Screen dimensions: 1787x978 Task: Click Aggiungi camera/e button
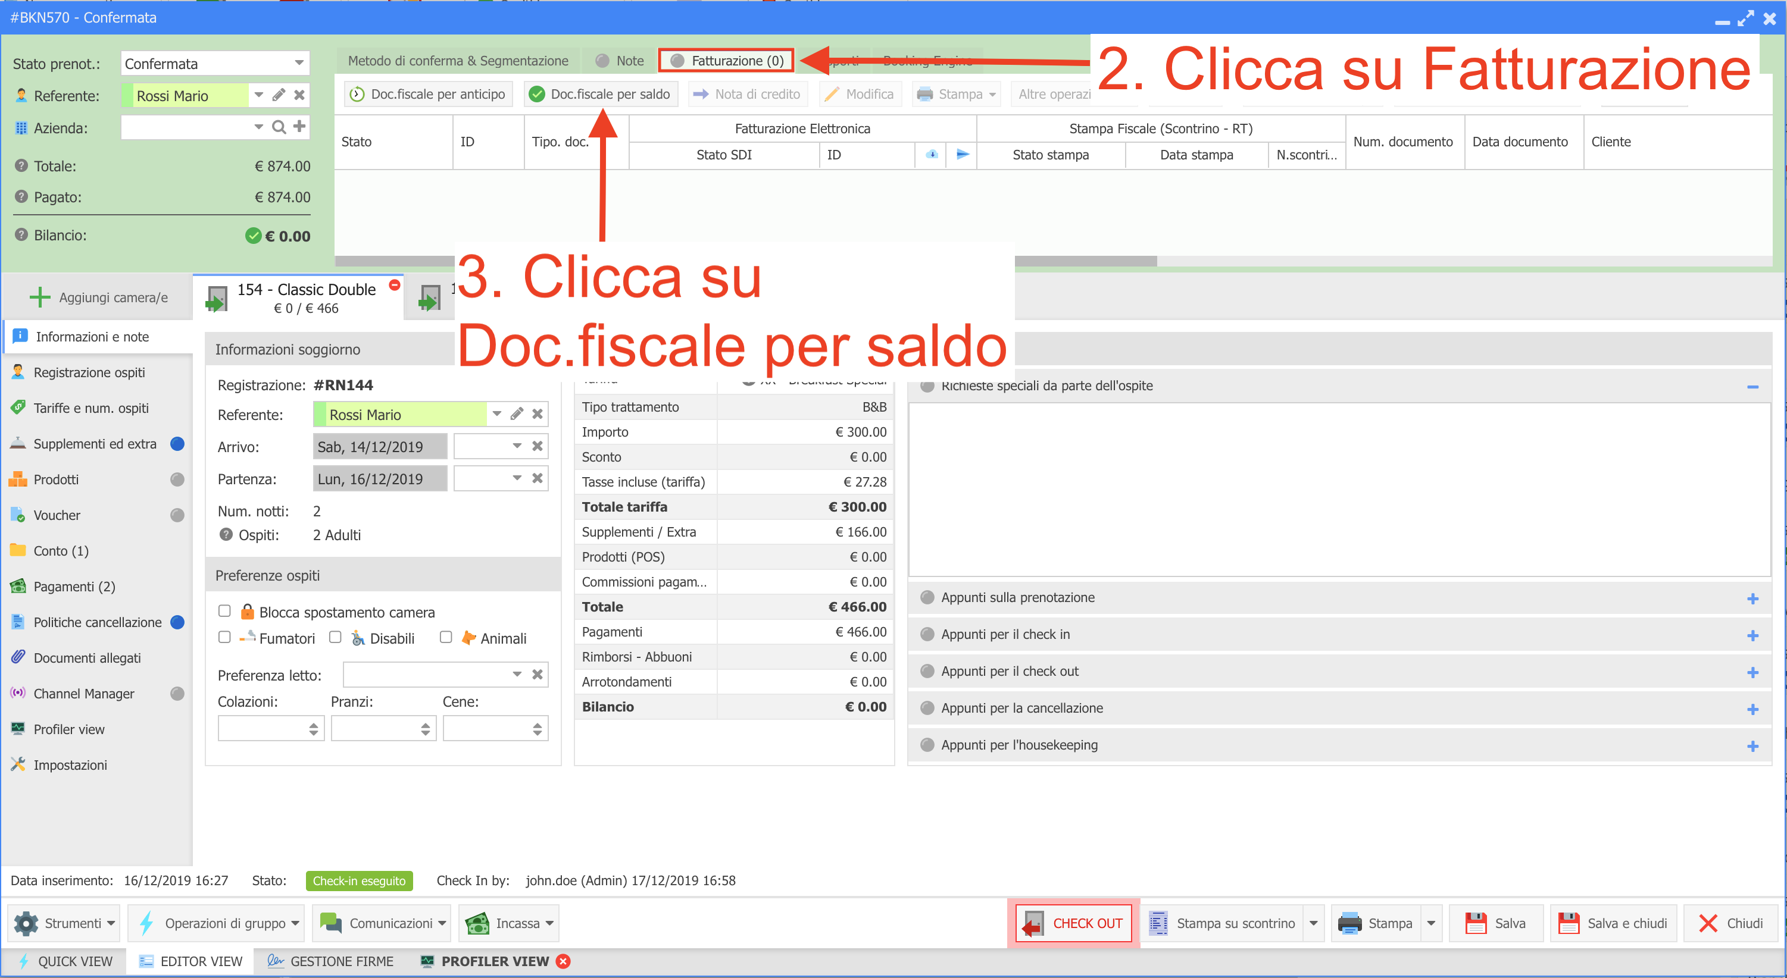pyautogui.click(x=98, y=297)
